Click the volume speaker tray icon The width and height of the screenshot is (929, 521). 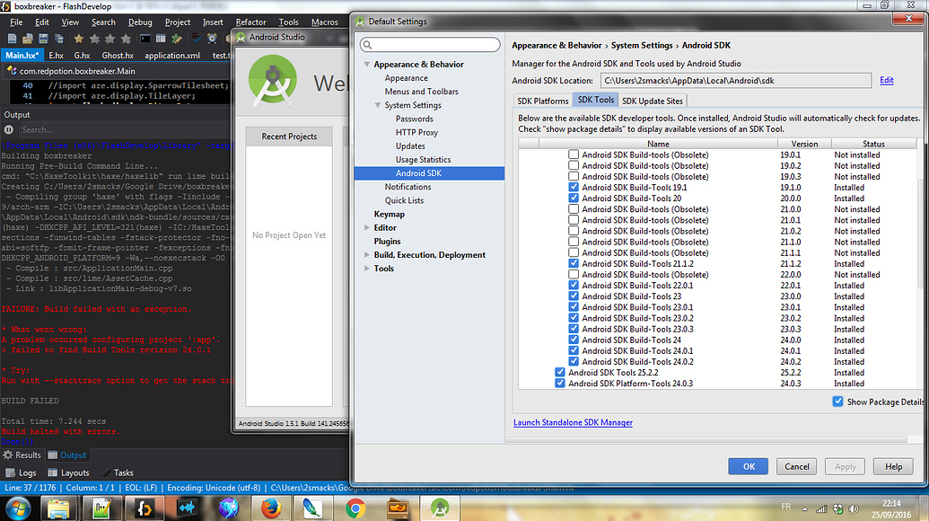(854, 509)
